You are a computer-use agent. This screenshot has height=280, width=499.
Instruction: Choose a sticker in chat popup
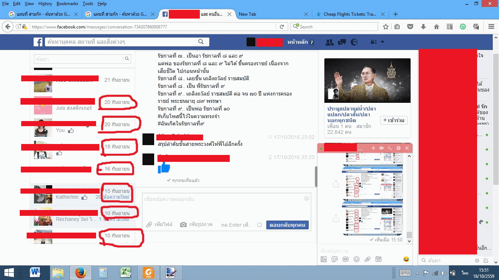[335, 259]
